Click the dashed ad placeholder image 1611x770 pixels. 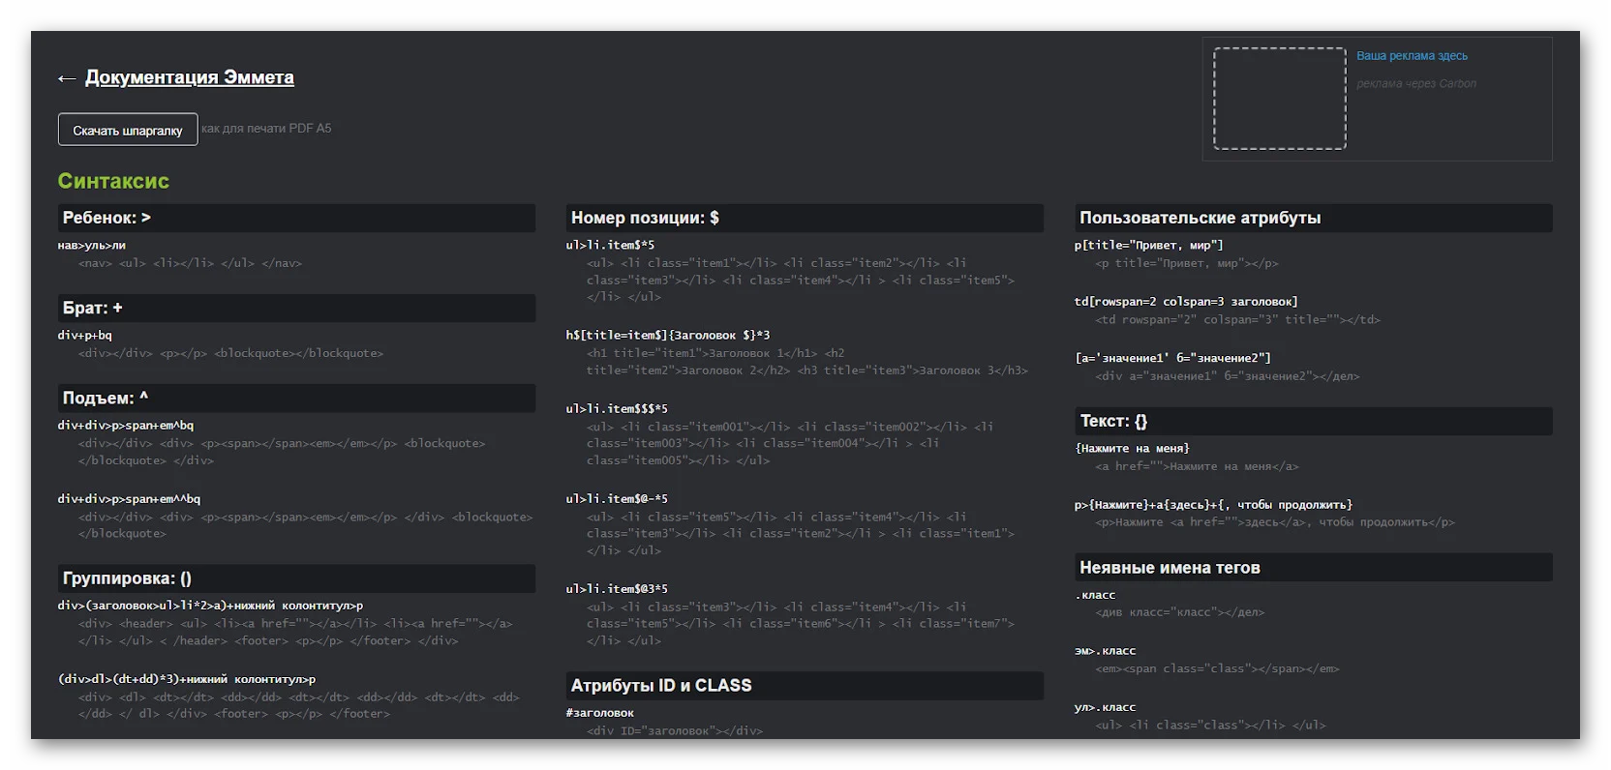1280,99
